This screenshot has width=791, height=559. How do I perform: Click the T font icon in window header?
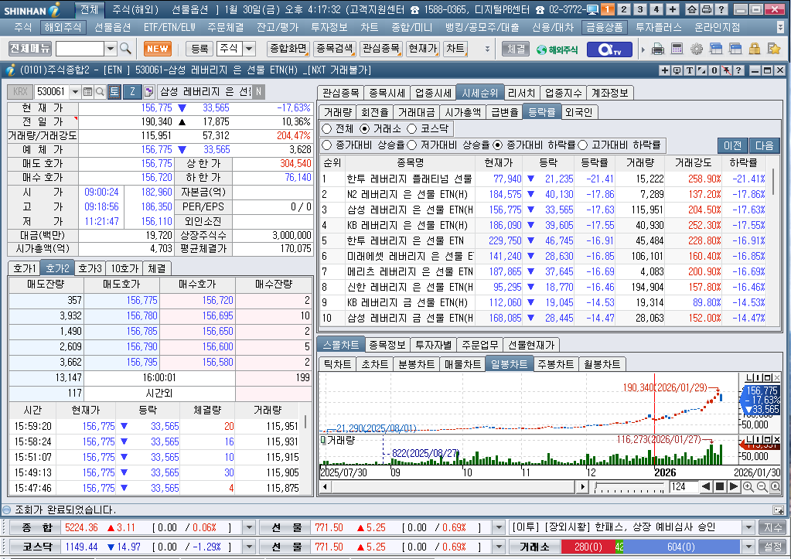tap(689, 70)
